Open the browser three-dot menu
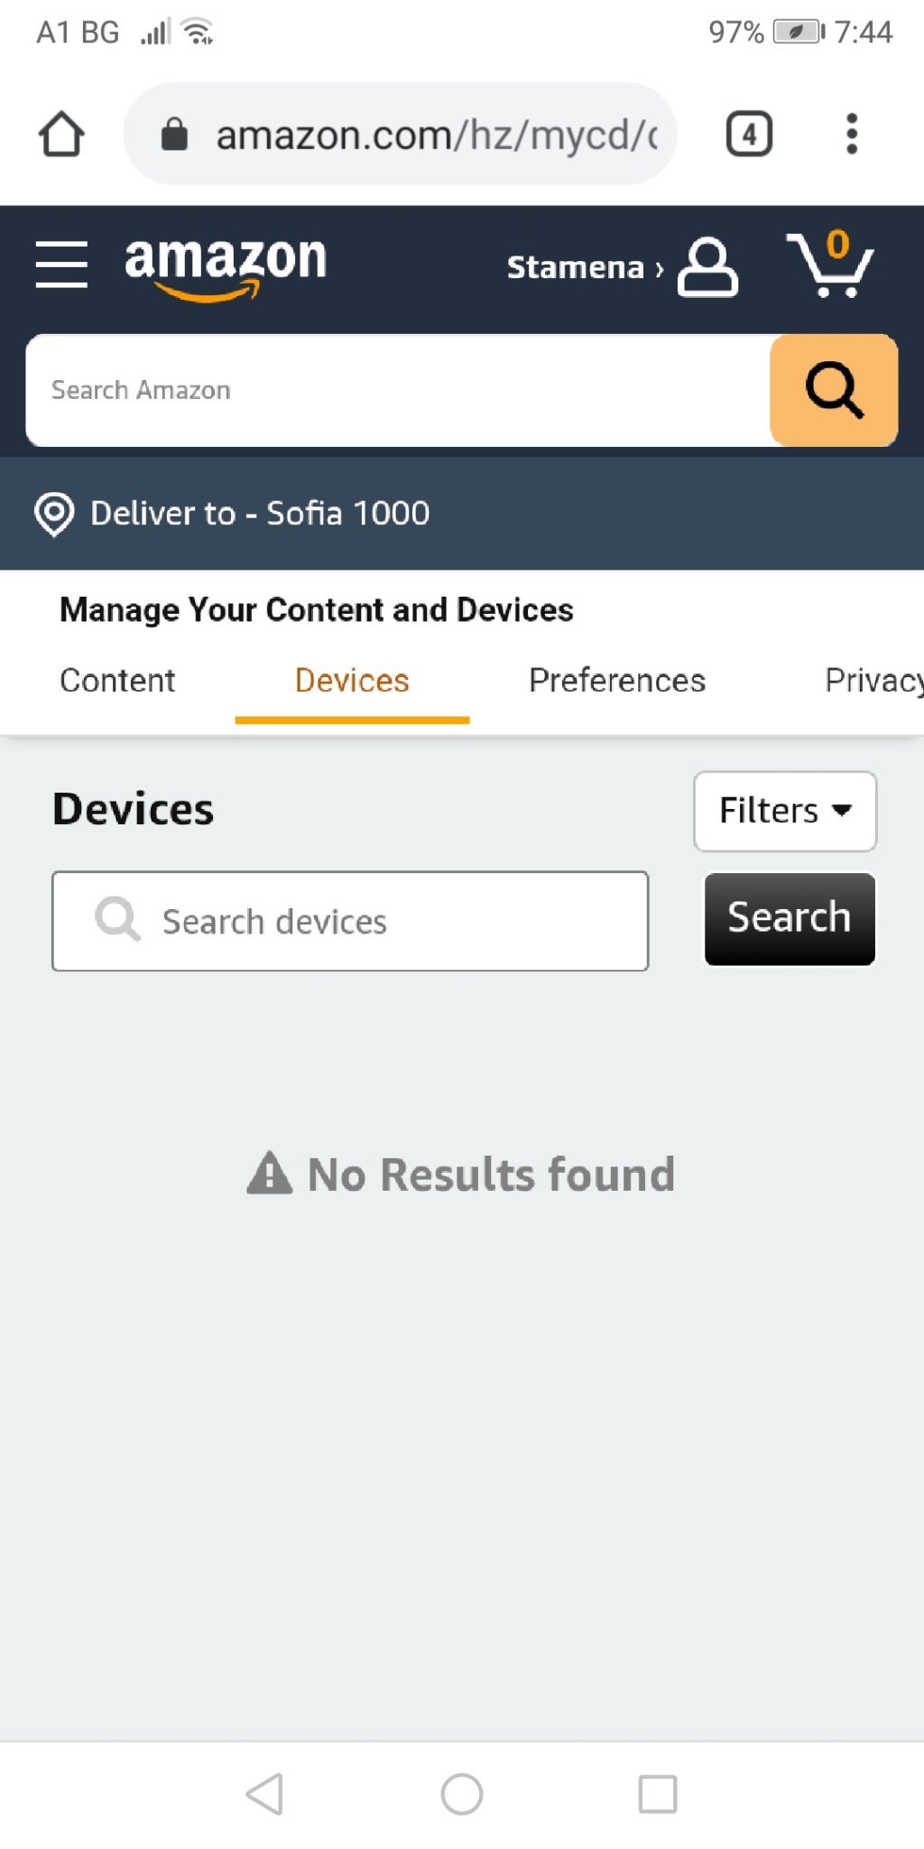924x1849 pixels. tap(851, 135)
